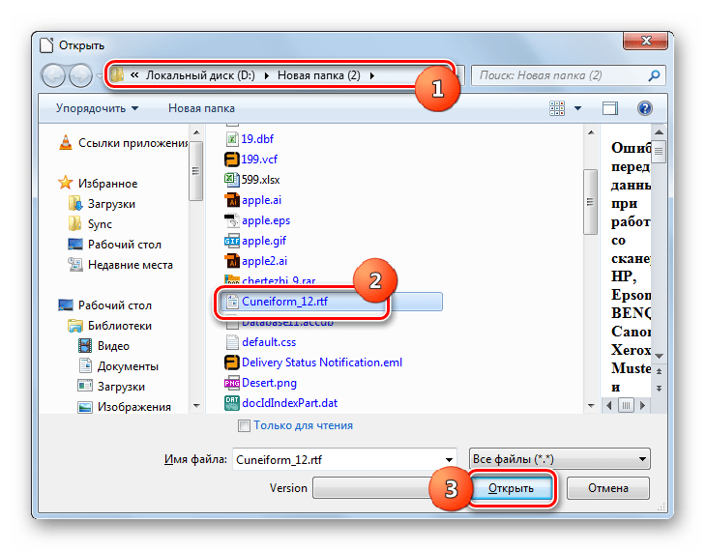
Task: Click the Отмена button
Action: (x=608, y=488)
